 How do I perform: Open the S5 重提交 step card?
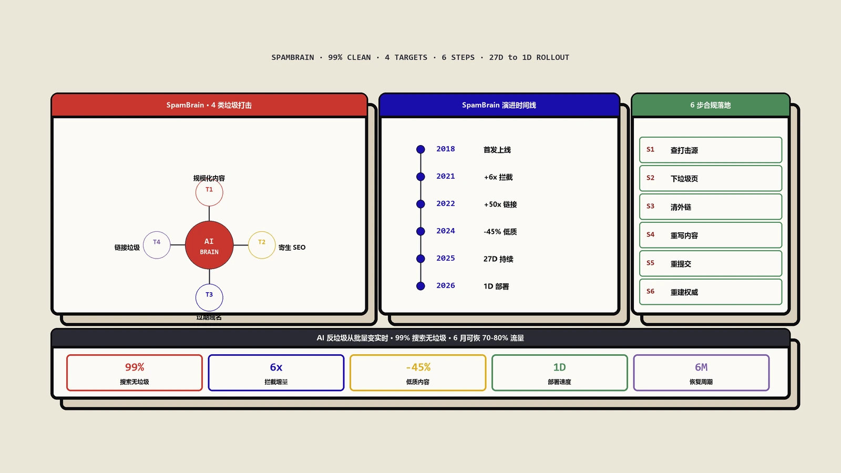pos(711,263)
